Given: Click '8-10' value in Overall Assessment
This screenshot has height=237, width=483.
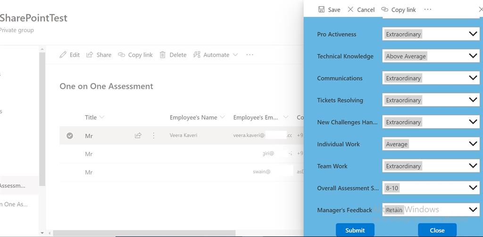Looking at the screenshot, I should pyautogui.click(x=392, y=188).
